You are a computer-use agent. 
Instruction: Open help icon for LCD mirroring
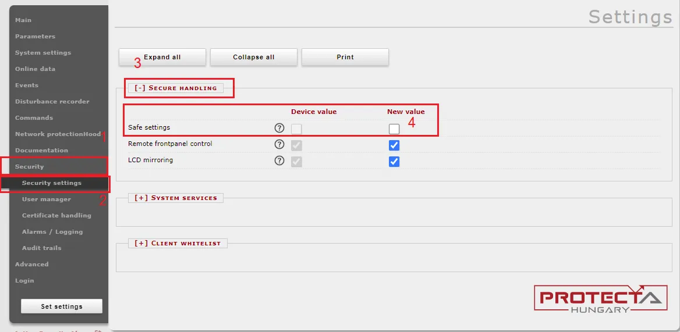point(279,160)
